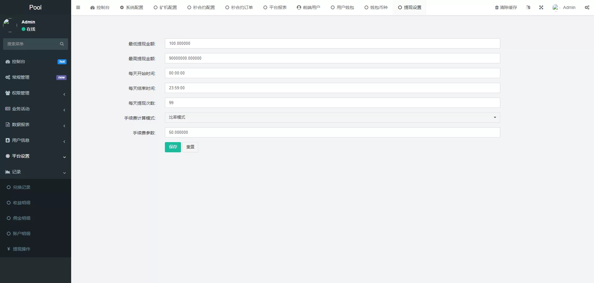
Task: Expand 数据报表 sidebar menu
Action: click(x=36, y=125)
